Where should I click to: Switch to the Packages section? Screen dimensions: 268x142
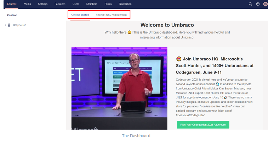(x=60, y=4)
